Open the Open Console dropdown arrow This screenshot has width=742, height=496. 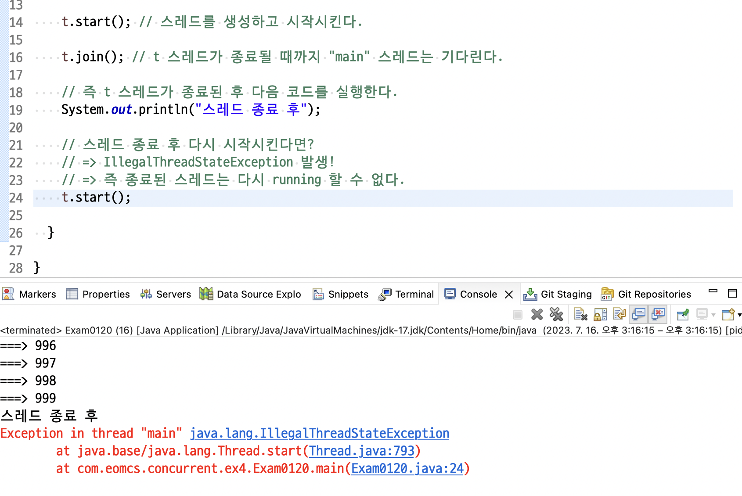pyautogui.click(x=739, y=315)
